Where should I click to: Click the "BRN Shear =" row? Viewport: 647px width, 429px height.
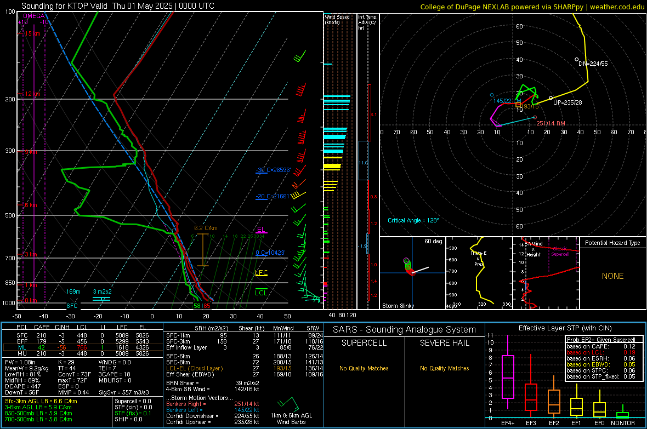click(x=213, y=384)
